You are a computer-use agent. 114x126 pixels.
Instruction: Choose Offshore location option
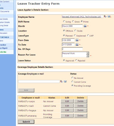[x=64, y=31]
